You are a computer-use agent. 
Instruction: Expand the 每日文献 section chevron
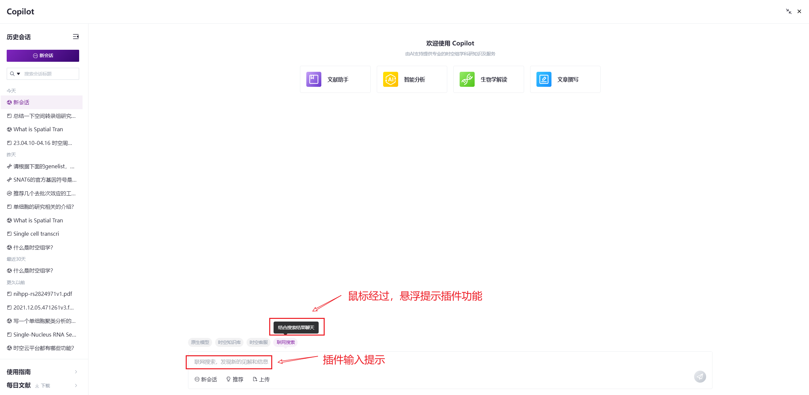pyautogui.click(x=76, y=385)
